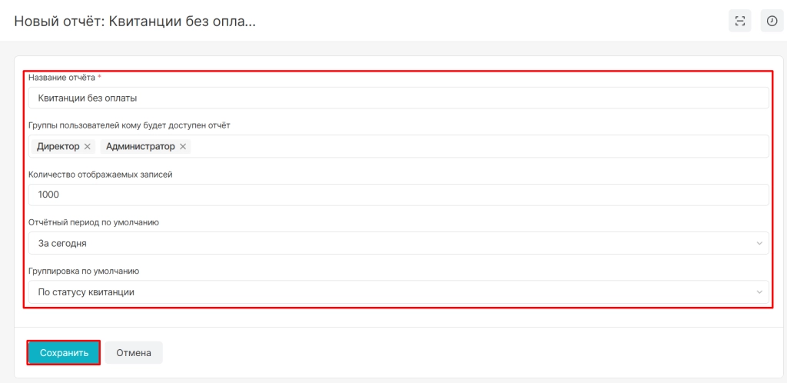Save the report with Сохранить
This screenshot has height=383, width=787.
[65, 353]
